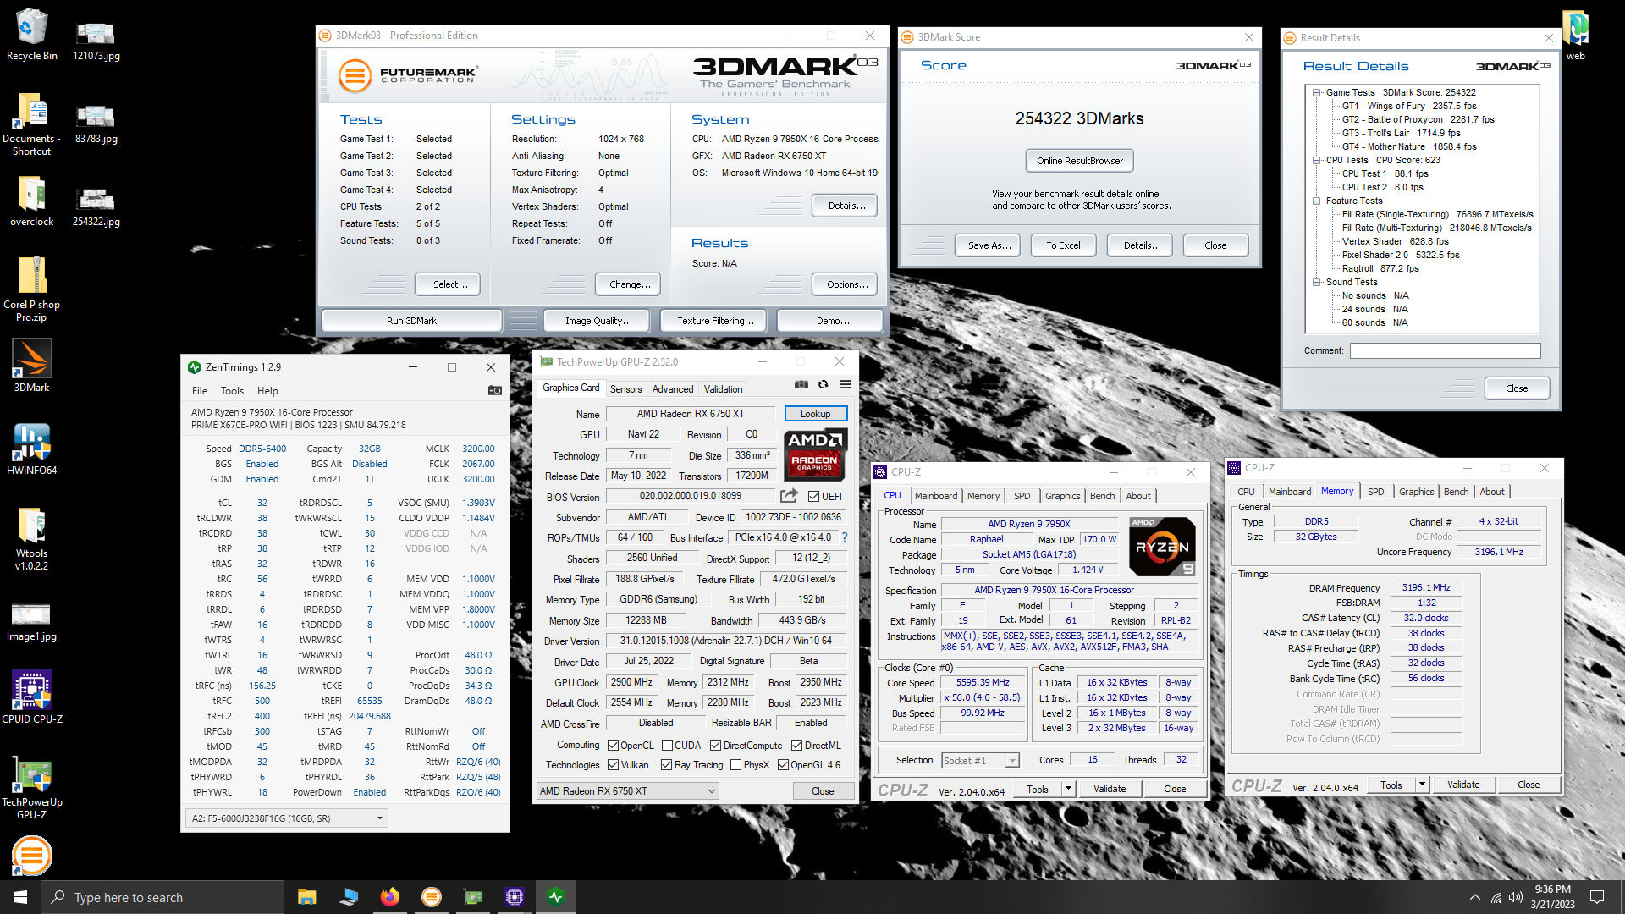Click Validate in CPU-Z CPU window

[x=1109, y=789]
